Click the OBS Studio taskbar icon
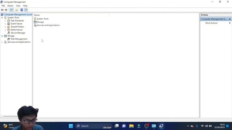This screenshot has width=232, height=130. pos(146,126)
